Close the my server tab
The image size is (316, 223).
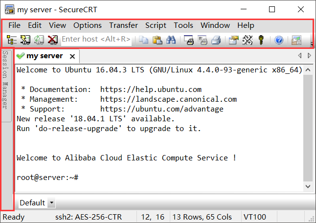72,56
